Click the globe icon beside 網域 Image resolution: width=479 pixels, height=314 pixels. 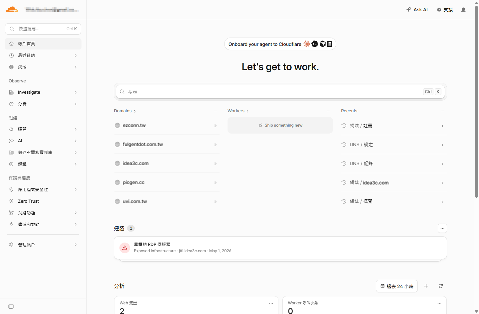11,67
